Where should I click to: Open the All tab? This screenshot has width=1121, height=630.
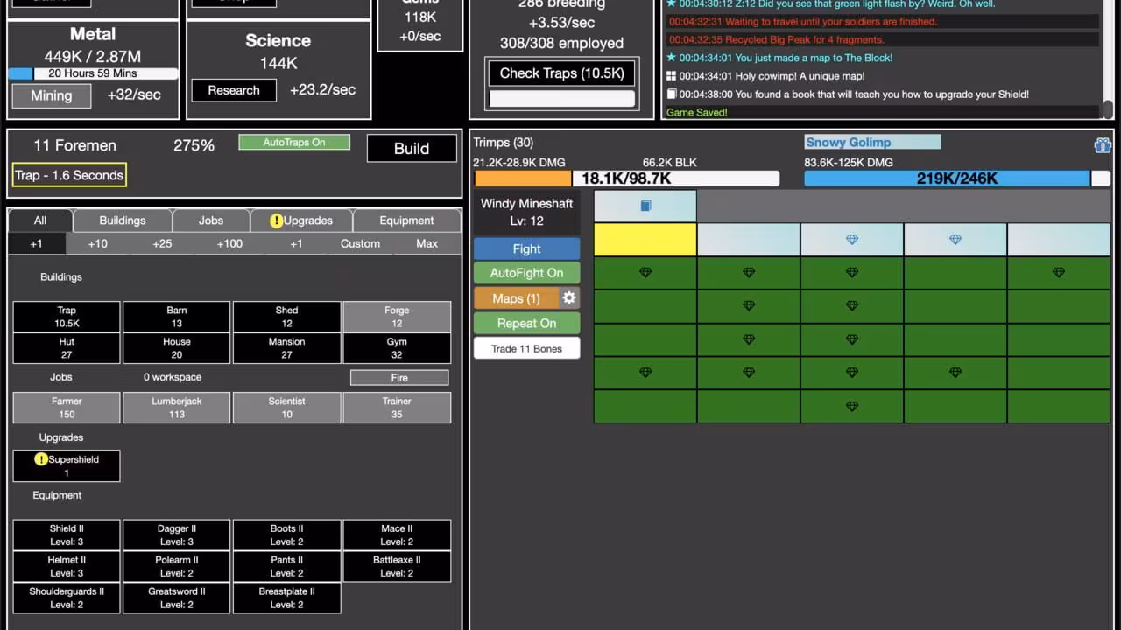pyautogui.click(x=40, y=220)
